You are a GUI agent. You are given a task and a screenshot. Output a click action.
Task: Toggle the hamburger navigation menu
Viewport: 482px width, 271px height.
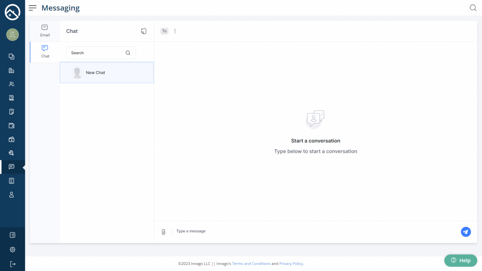tap(32, 8)
